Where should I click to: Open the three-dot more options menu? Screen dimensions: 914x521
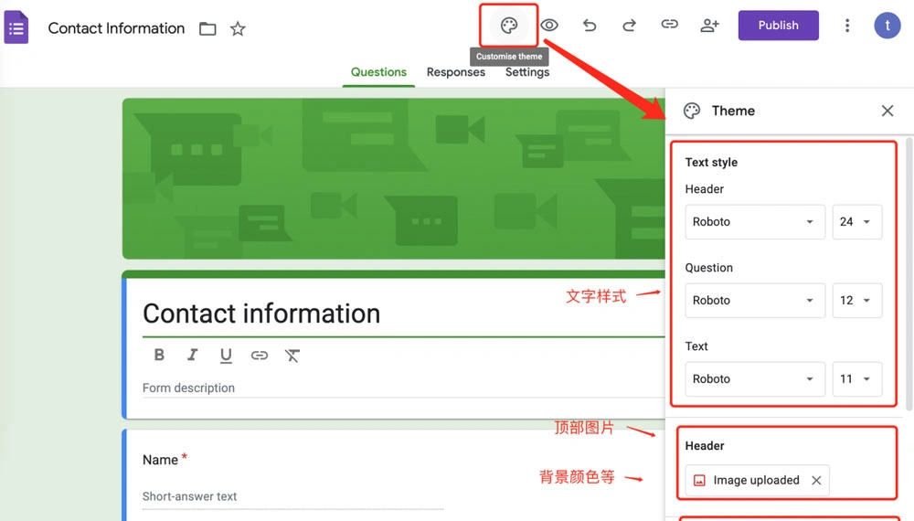tap(847, 26)
